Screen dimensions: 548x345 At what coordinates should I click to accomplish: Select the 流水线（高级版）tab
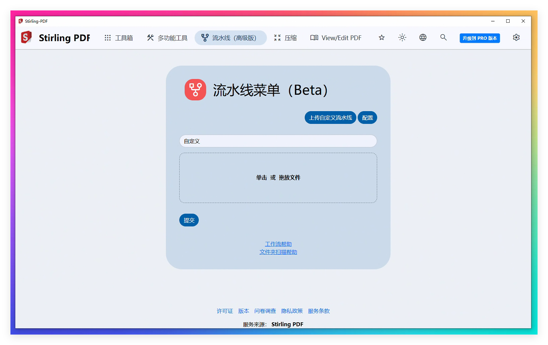point(230,38)
